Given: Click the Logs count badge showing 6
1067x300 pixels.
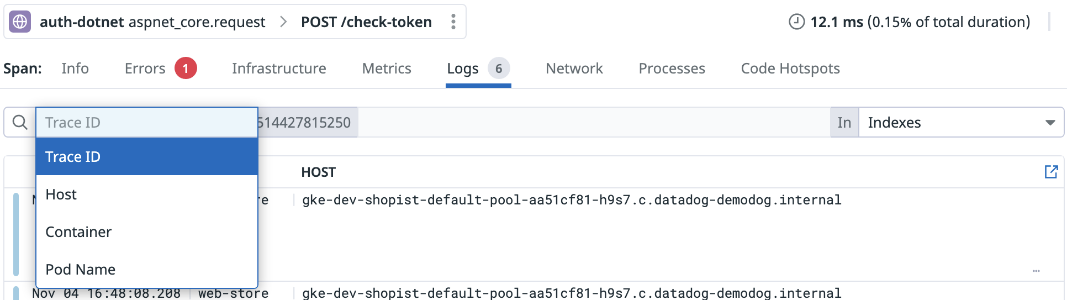Looking at the screenshot, I should (499, 69).
